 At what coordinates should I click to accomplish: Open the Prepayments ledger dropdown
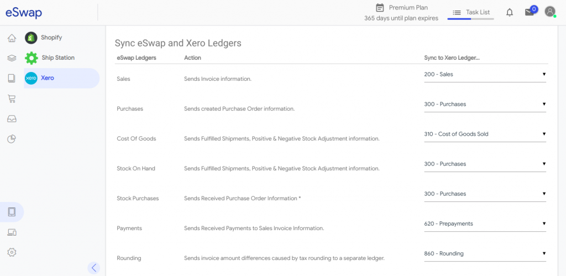485,223
